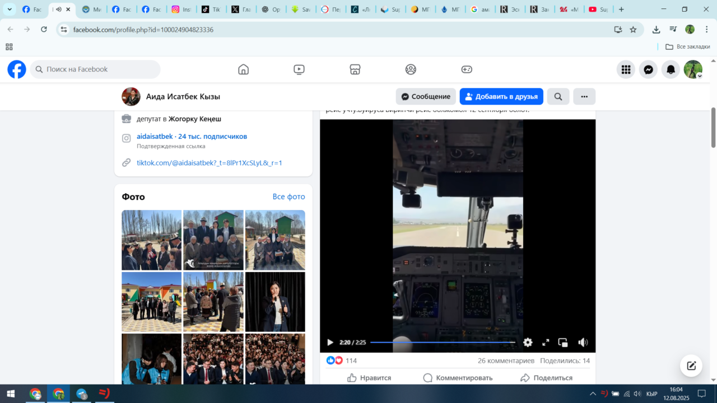Expand the three-dots profile options menu
Image resolution: width=717 pixels, height=403 pixels.
pos(584,96)
